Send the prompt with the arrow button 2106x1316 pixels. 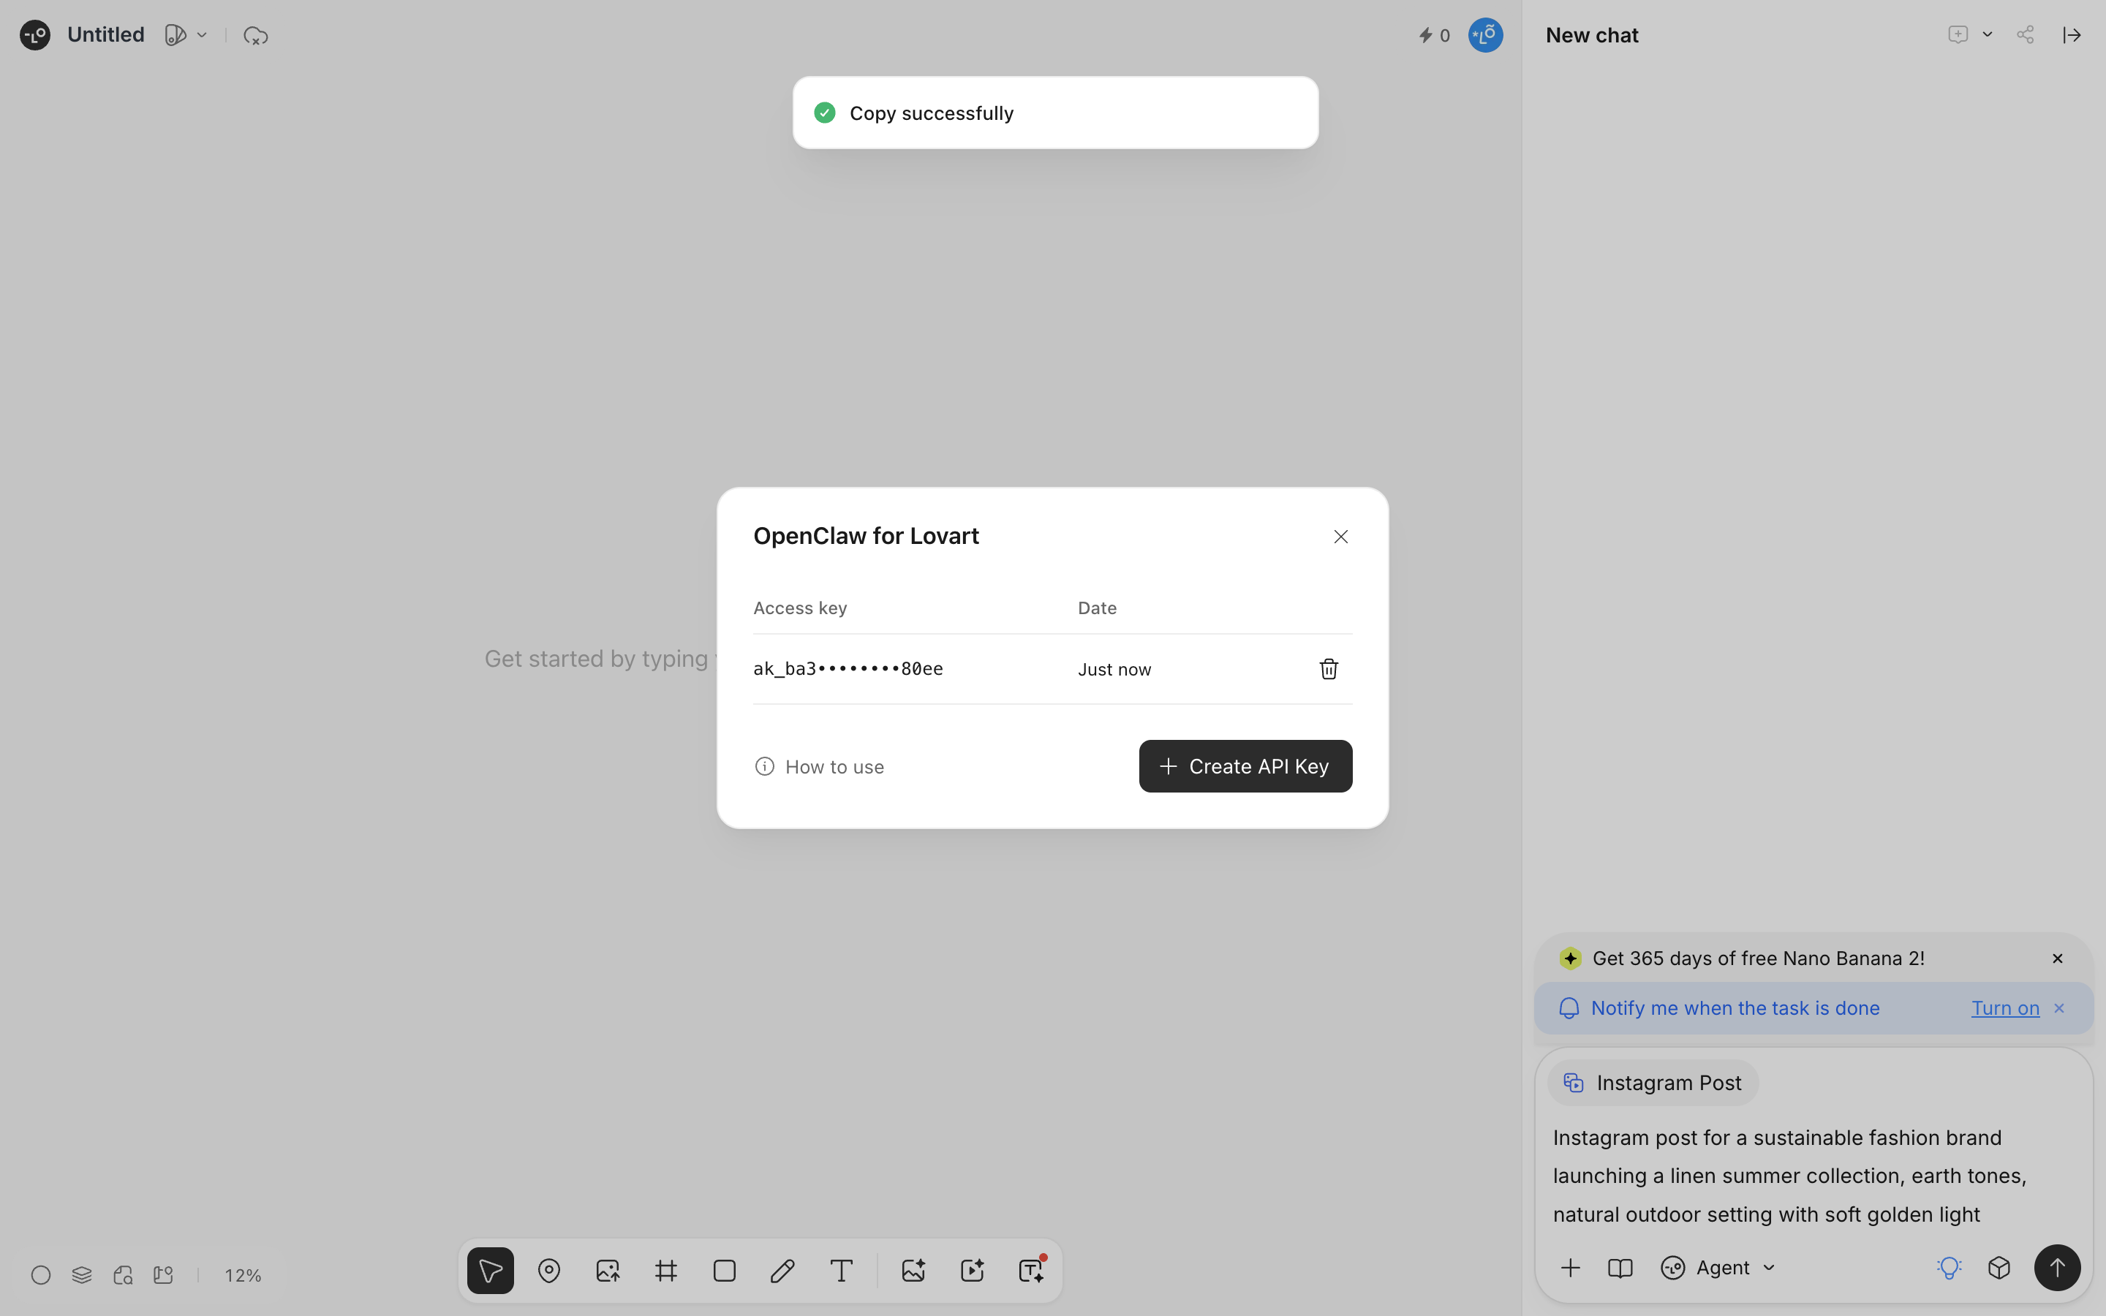point(2057,1268)
